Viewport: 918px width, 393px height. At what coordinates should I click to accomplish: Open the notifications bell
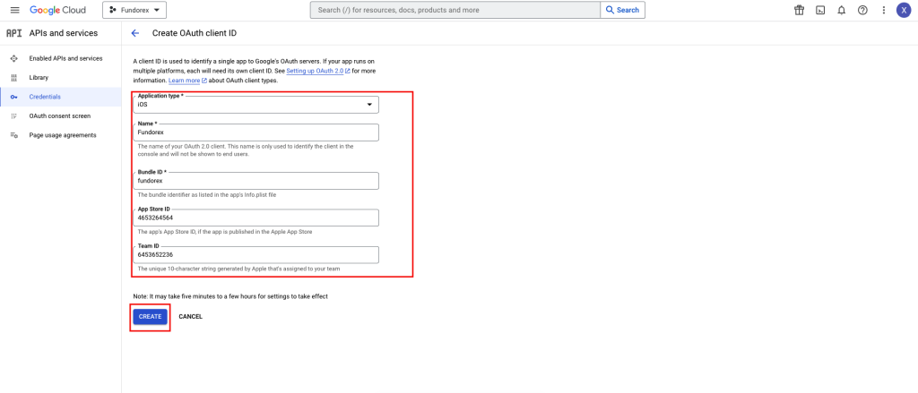click(x=841, y=10)
